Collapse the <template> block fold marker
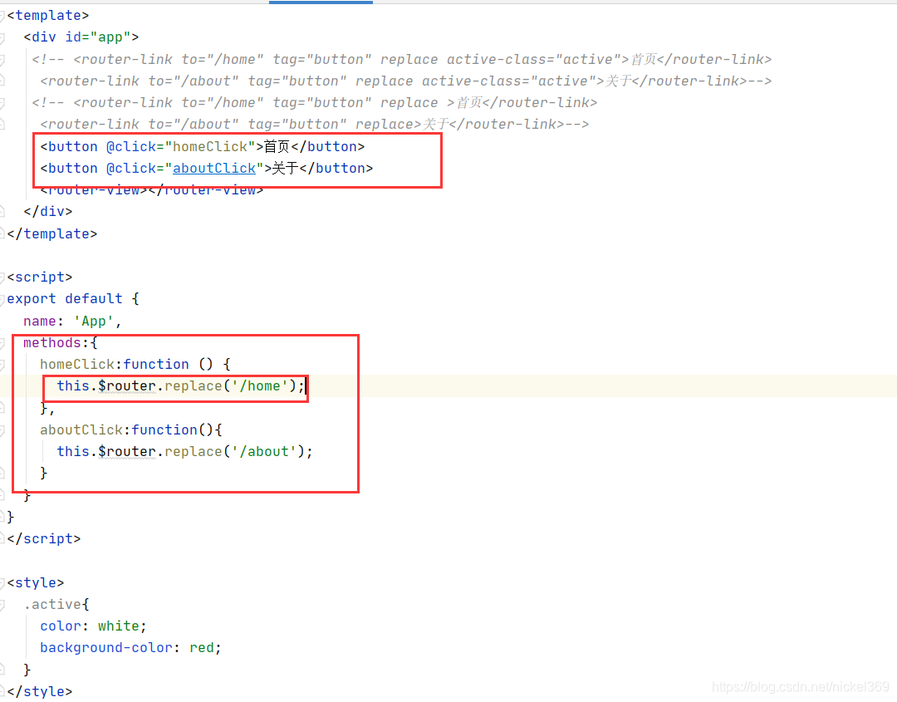The width and height of the screenshot is (897, 702). coord(2,16)
